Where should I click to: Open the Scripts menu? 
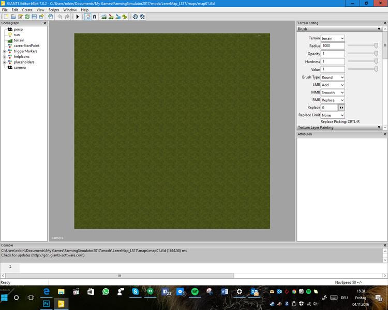(54, 10)
